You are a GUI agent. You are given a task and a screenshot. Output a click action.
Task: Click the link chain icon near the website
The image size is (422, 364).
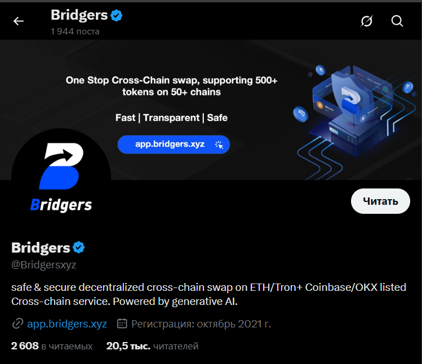tap(18, 323)
